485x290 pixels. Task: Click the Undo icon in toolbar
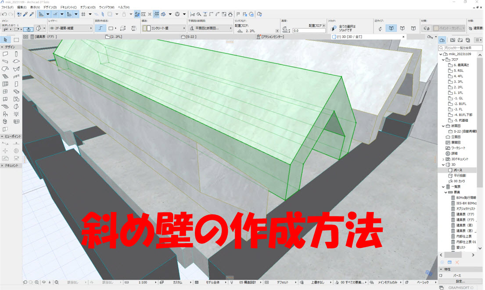(4, 14)
